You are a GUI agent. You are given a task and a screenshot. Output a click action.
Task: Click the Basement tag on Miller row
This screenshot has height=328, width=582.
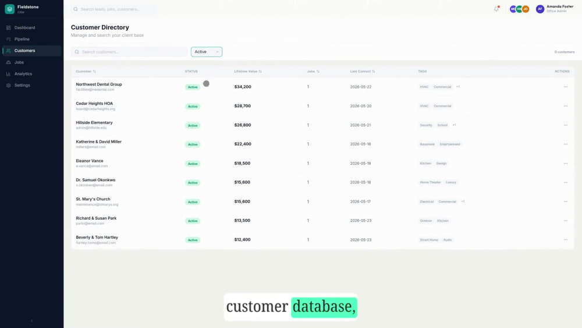(427, 144)
